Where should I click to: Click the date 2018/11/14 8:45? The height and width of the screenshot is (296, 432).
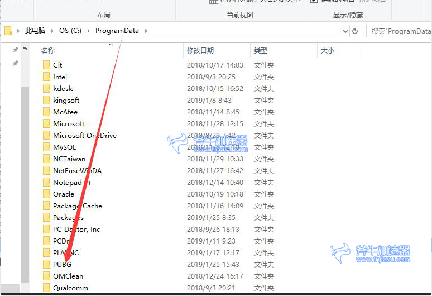coord(213,112)
